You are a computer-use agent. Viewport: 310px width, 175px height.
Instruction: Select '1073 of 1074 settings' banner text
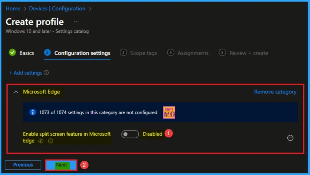pos(98,112)
